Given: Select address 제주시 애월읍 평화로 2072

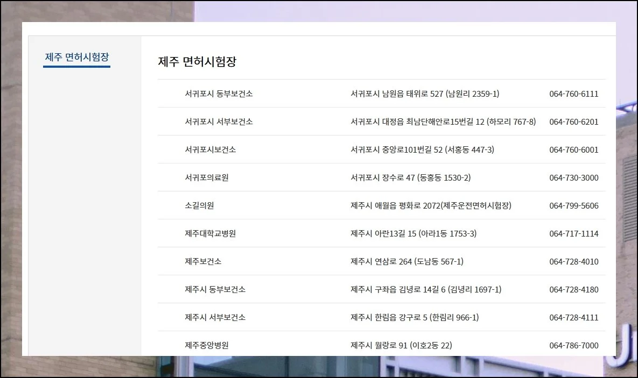Looking at the screenshot, I should pos(430,205).
